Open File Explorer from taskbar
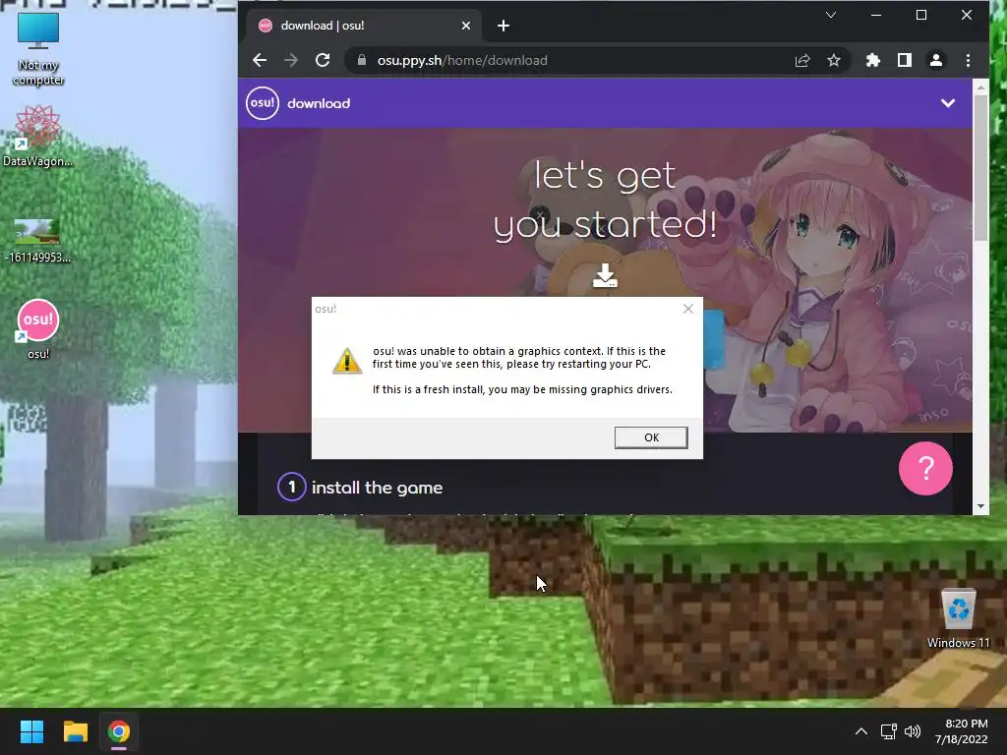The height and width of the screenshot is (755, 1007). pyautogui.click(x=75, y=731)
